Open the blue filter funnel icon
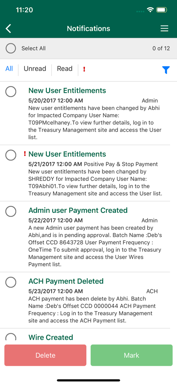This screenshot has width=177, height=385. point(166,70)
